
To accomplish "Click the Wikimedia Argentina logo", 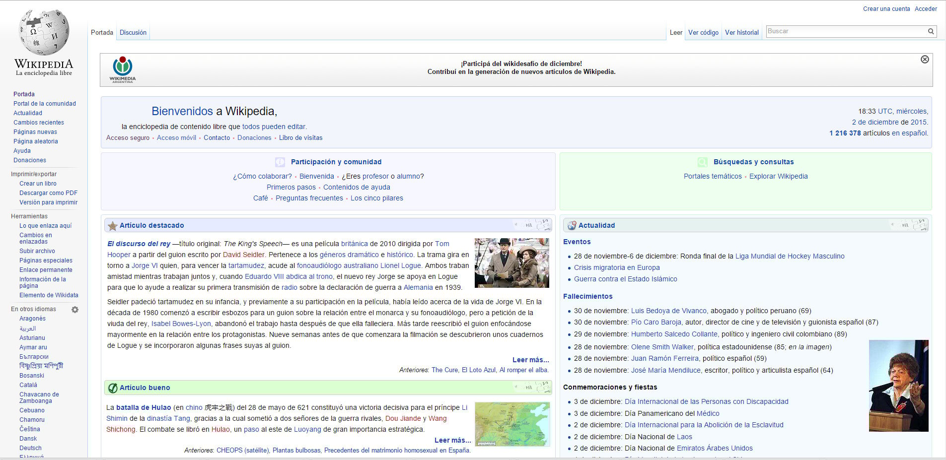I will coord(123,69).
